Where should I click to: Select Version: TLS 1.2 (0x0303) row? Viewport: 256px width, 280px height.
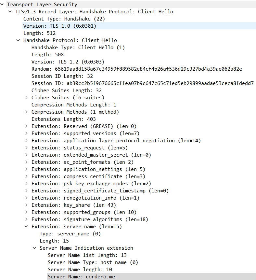(x=68, y=62)
